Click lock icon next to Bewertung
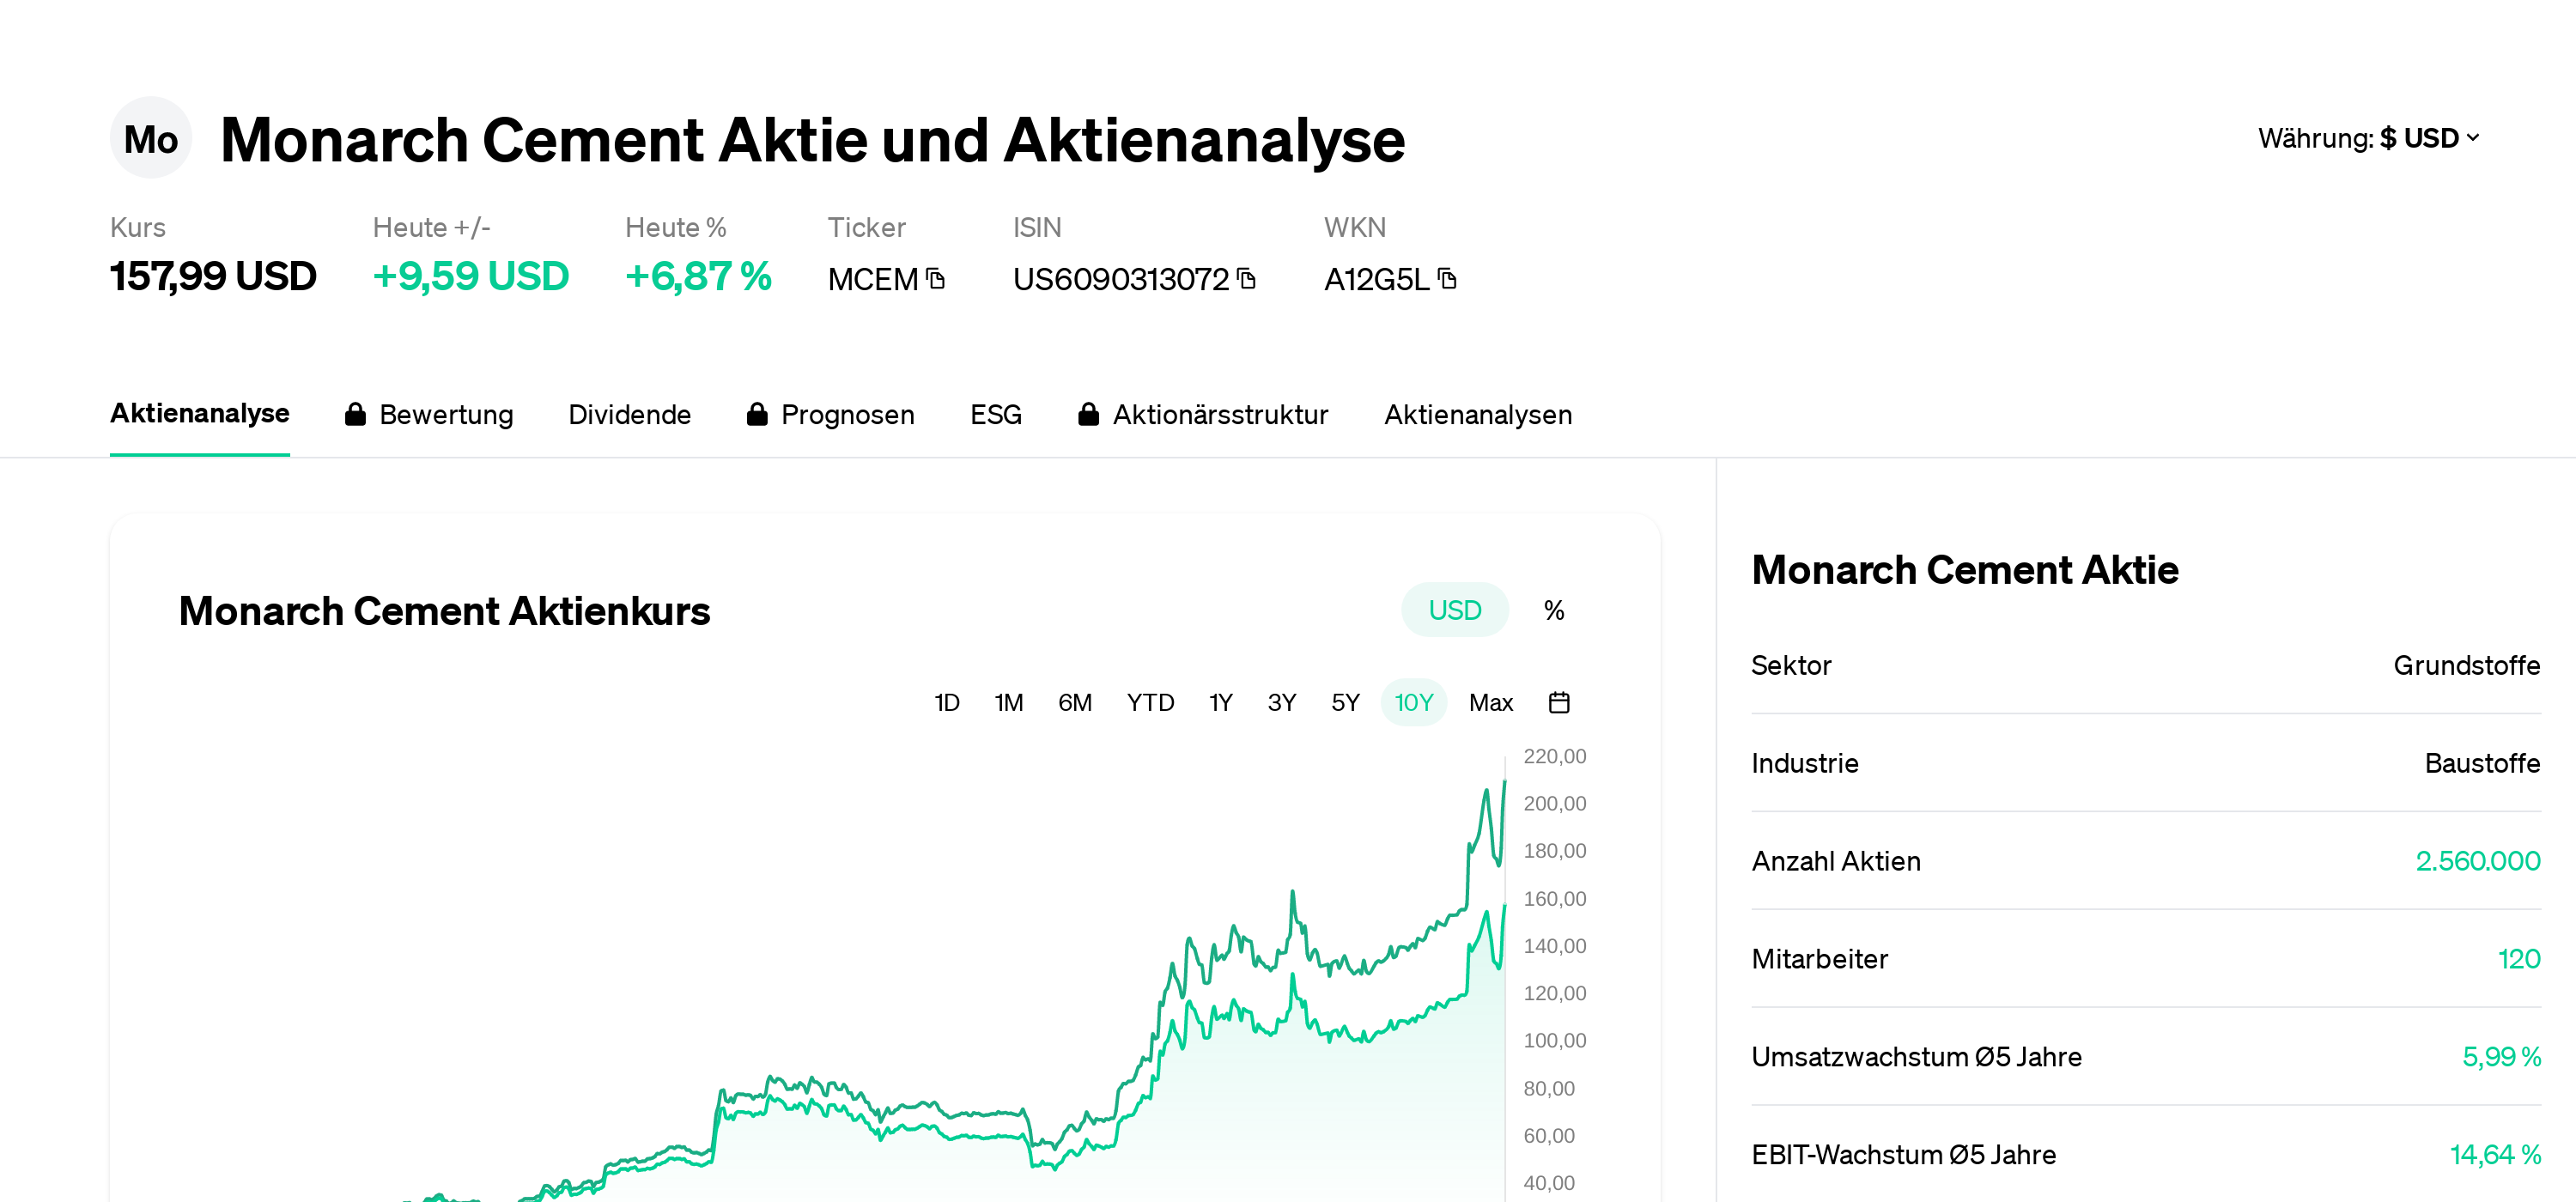This screenshot has height=1202, width=2576. (x=355, y=414)
